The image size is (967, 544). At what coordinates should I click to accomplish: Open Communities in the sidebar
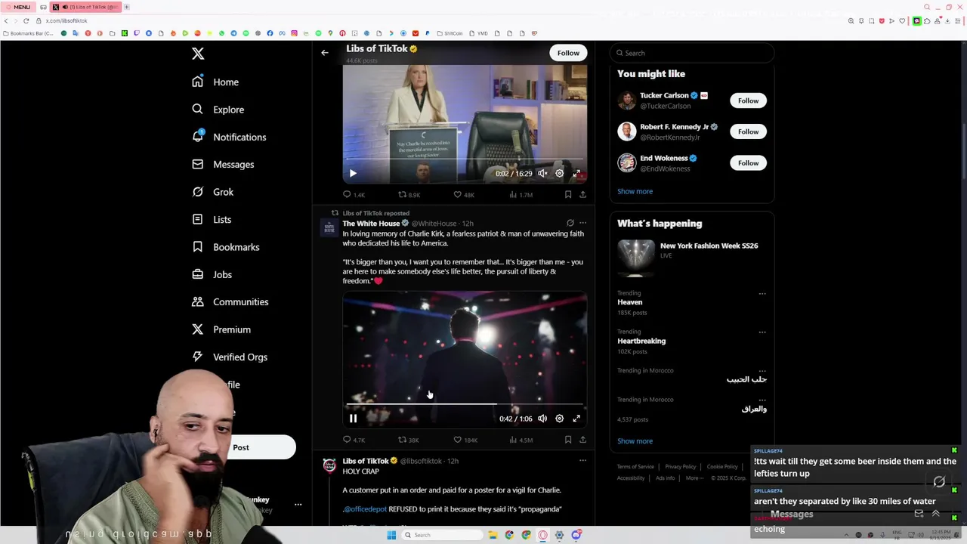click(230, 301)
